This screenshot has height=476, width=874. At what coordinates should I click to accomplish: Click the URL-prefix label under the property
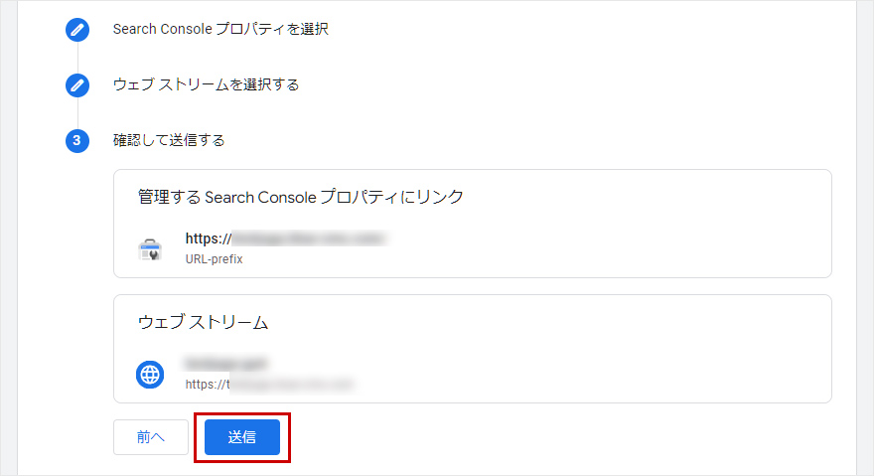click(214, 259)
